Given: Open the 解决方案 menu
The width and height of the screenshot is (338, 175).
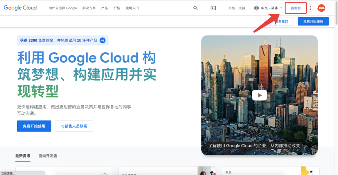Looking at the screenshot, I should pyautogui.click(x=89, y=8).
